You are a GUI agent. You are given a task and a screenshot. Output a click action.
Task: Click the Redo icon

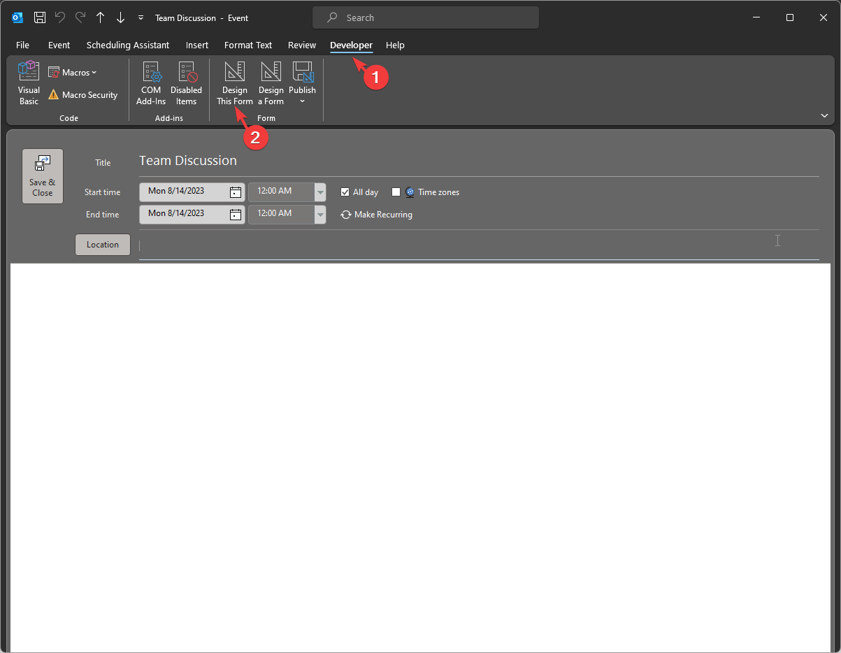tap(80, 17)
